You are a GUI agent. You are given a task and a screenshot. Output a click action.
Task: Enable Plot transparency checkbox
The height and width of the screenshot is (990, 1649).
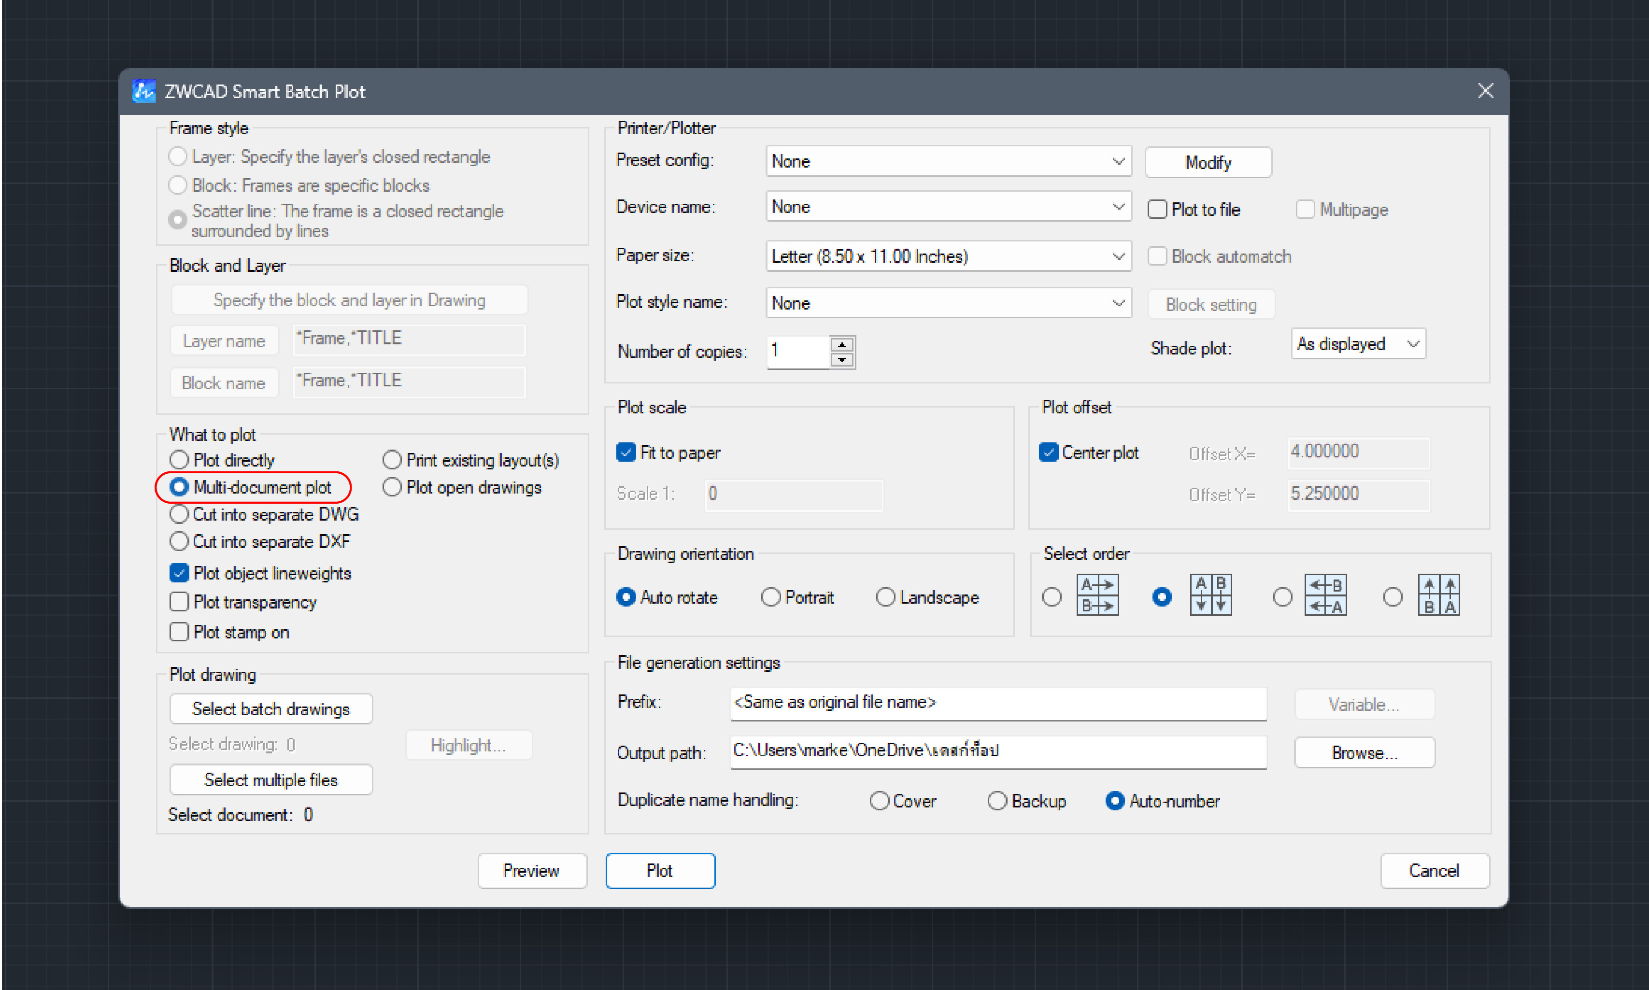click(x=180, y=602)
